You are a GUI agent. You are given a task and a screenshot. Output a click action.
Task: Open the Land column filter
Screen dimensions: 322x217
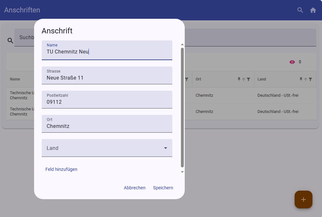tap(310, 79)
